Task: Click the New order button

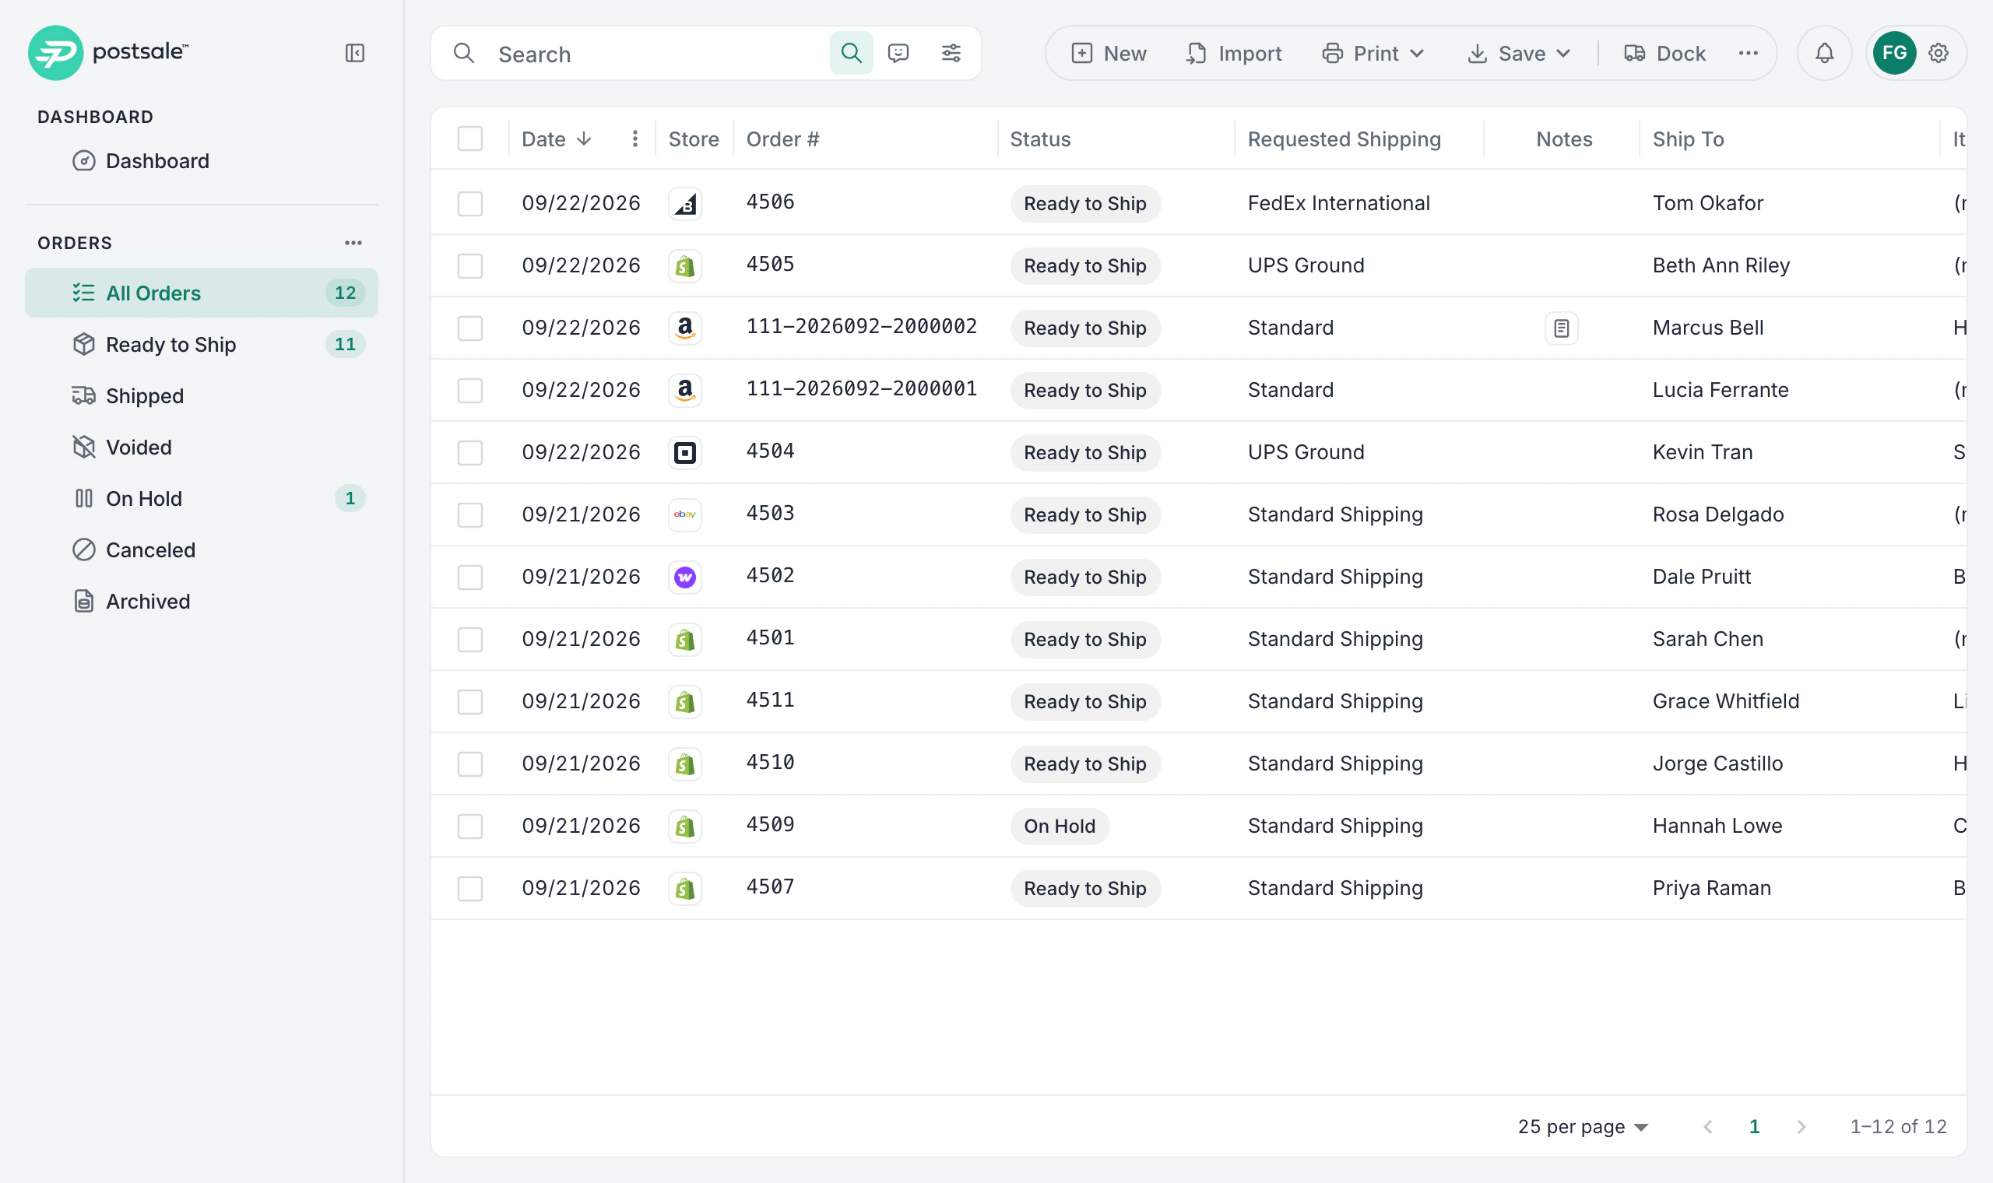Action: point(1108,54)
